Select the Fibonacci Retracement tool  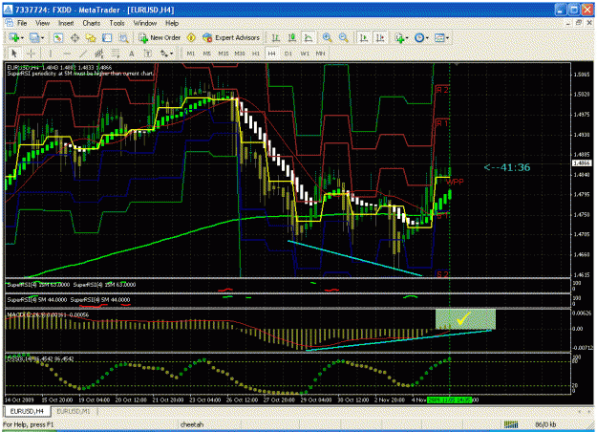(116, 54)
